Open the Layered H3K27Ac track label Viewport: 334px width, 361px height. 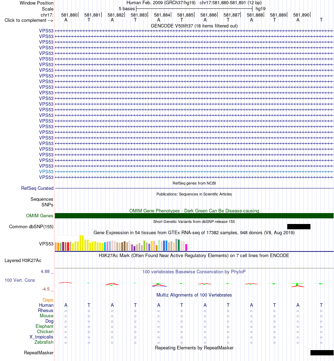pos(23,260)
